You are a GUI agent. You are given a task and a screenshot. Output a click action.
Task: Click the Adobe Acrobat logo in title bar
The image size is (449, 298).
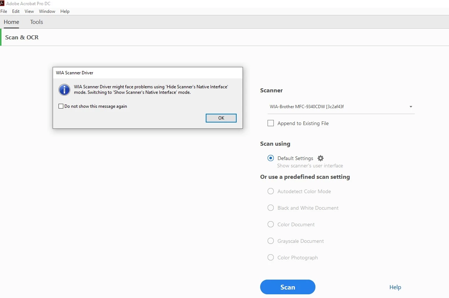coord(2,3)
